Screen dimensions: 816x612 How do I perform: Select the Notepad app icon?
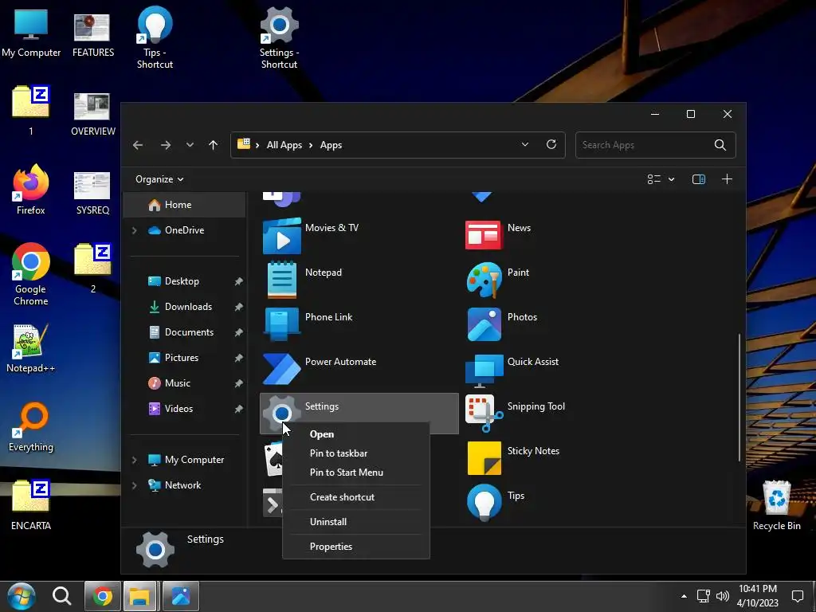click(x=281, y=280)
